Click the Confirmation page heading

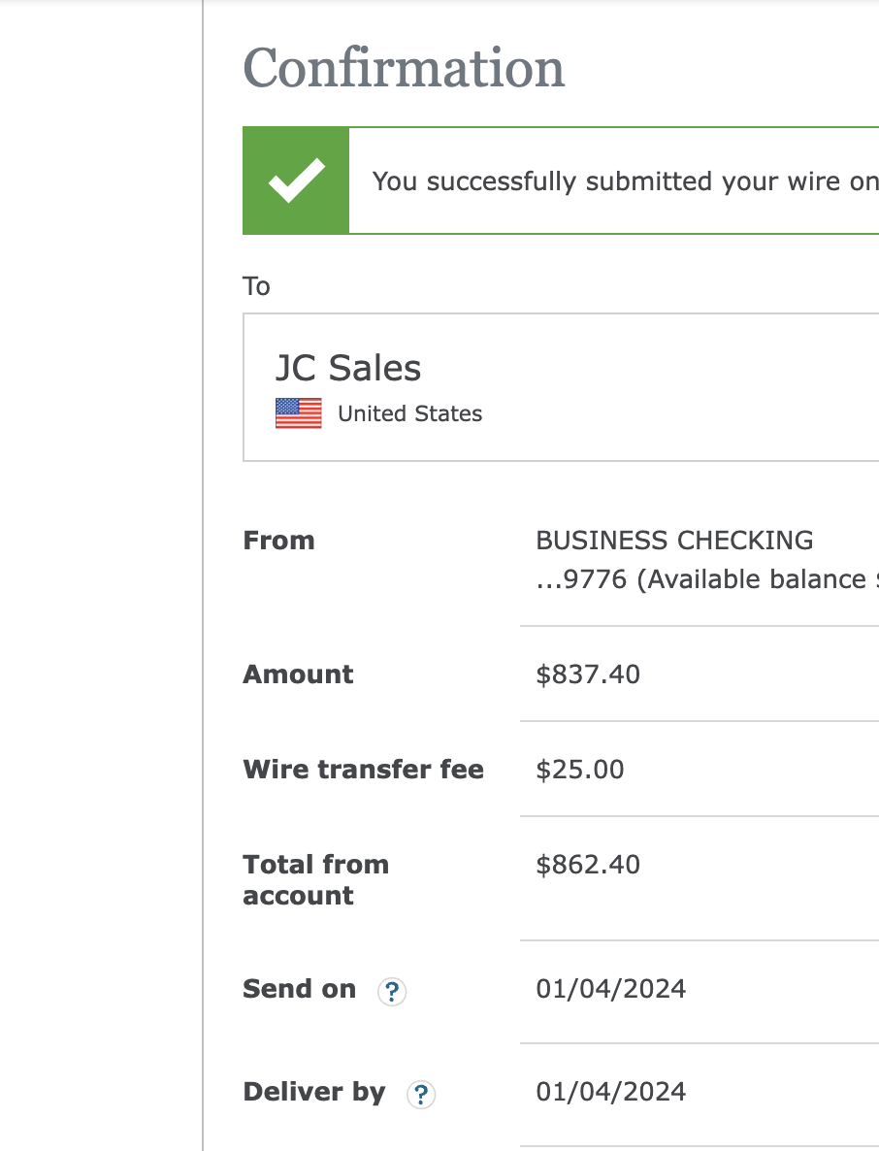[x=404, y=68]
